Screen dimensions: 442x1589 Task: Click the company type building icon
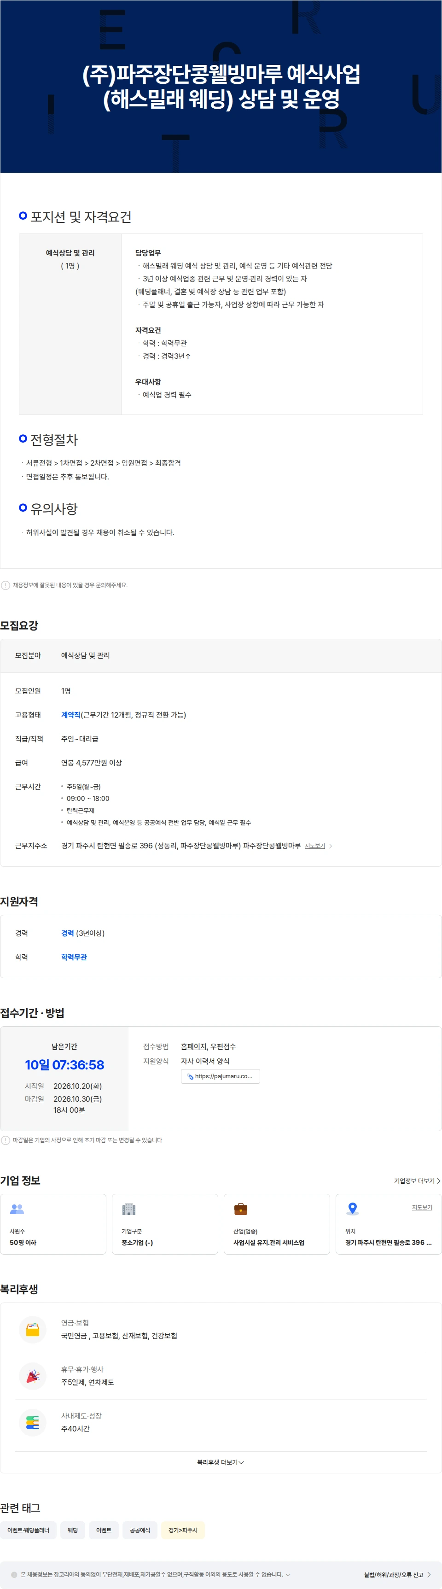(x=129, y=1209)
